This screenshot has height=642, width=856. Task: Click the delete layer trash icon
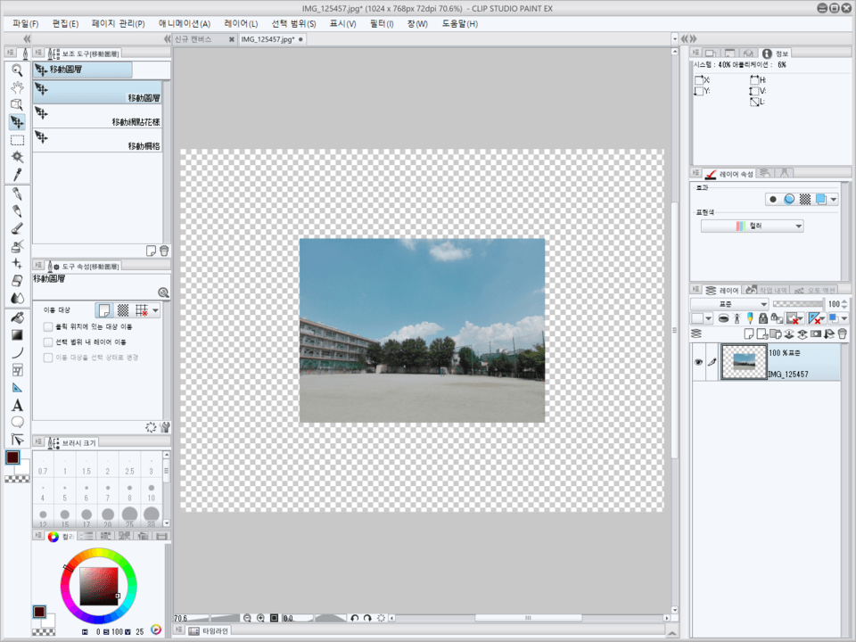[x=842, y=333]
